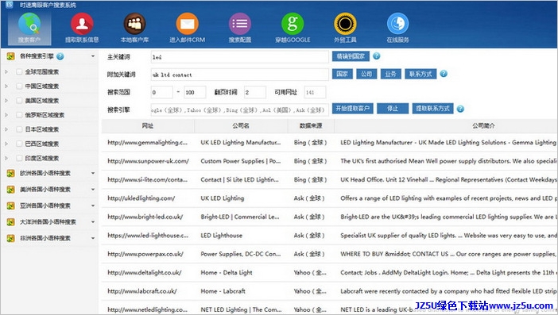The height and width of the screenshot is (315, 558).
Task: Click 美洲各国小语种搜索 group icon
Action: pos(10,190)
